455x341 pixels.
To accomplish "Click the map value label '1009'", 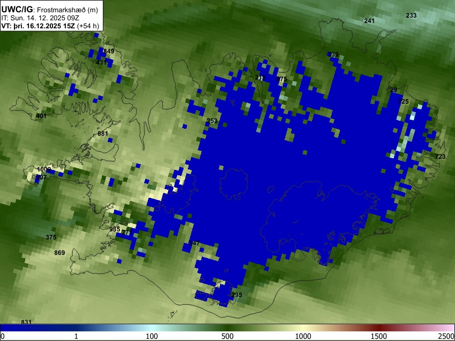I will (x=44, y=169).
